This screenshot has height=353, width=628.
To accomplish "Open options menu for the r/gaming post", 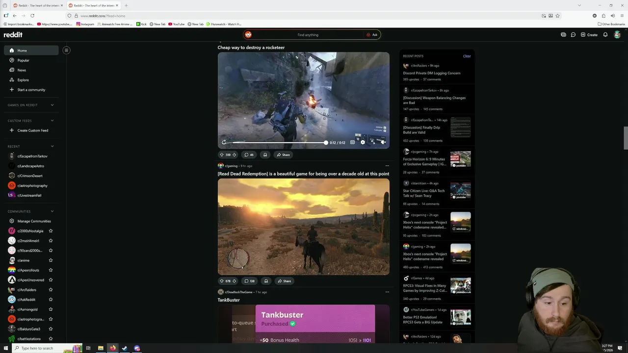I will [387, 166].
